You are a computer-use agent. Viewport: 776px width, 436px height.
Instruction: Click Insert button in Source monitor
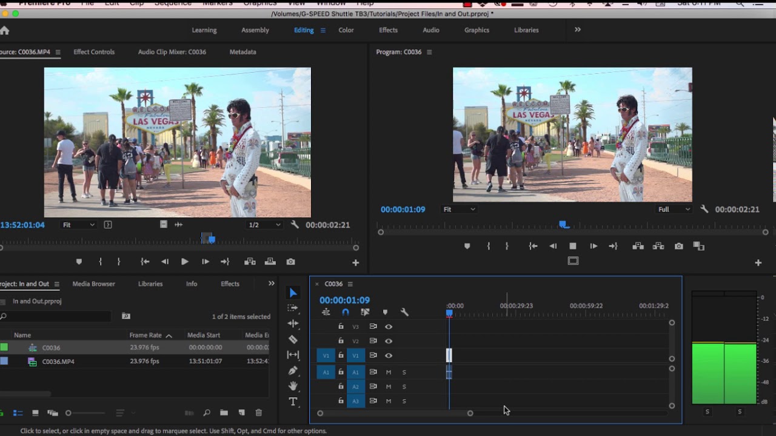click(250, 262)
